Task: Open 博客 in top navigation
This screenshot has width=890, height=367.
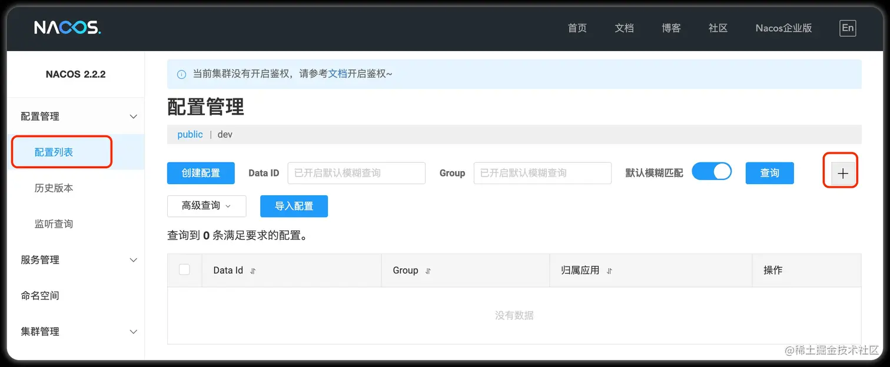Action: click(671, 28)
